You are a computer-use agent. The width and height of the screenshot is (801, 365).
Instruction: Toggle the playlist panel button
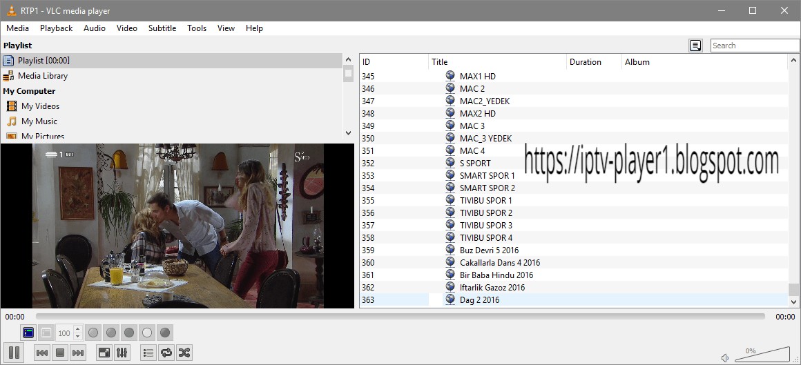coord(148,353)
